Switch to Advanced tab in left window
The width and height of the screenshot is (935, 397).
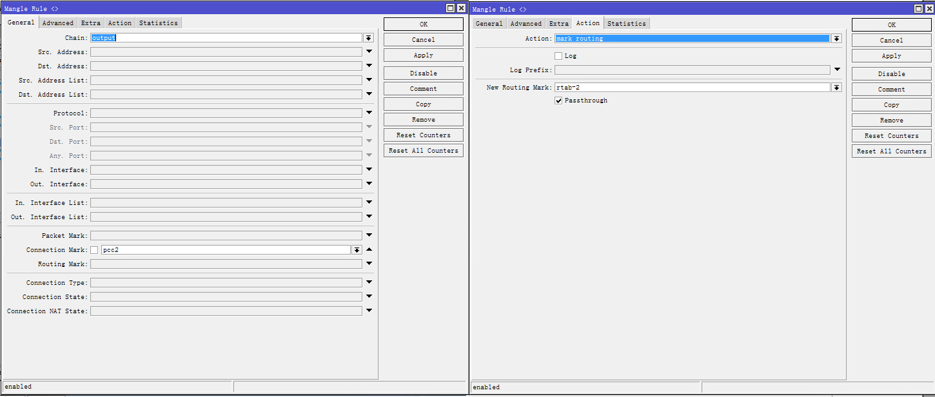(x=58, y=23)
